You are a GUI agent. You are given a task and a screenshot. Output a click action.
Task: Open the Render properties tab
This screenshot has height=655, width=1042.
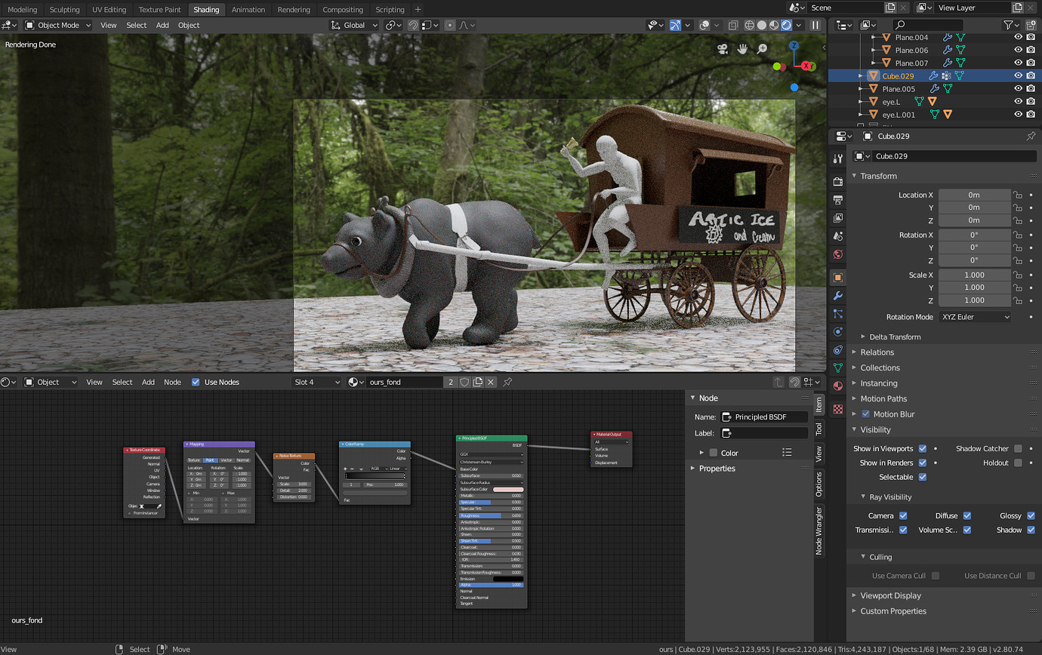tap(837, 182)
